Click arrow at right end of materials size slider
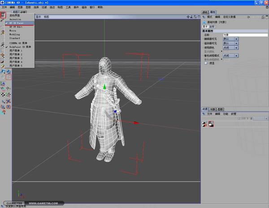Image resolution: width=269 pixels, height=208 pixels. pyautogui.click(x=266, y=119)
